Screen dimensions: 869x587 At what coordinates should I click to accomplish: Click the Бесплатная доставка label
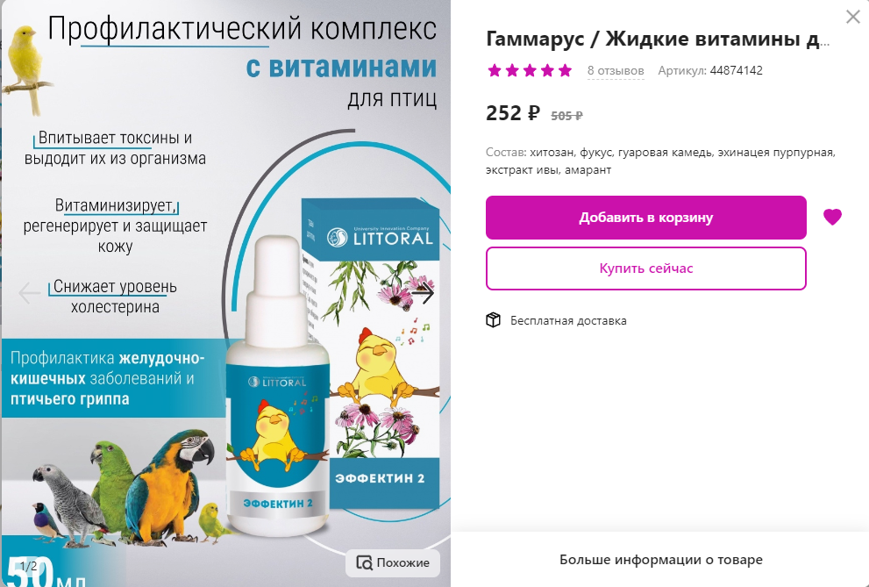point(568,320)
